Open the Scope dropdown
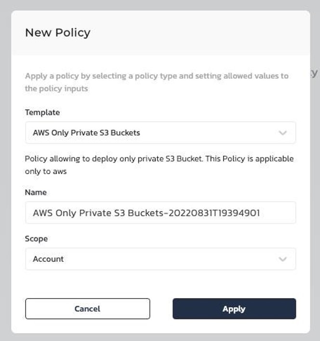Screen dimensions: 320x341 click(160, 259)
